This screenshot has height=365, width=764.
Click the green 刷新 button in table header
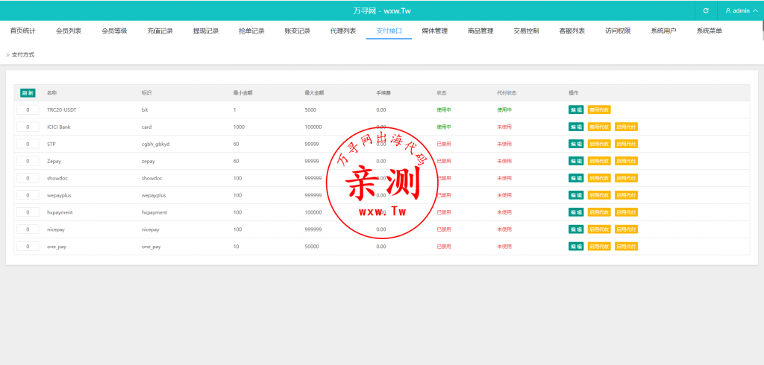(28, 93)
